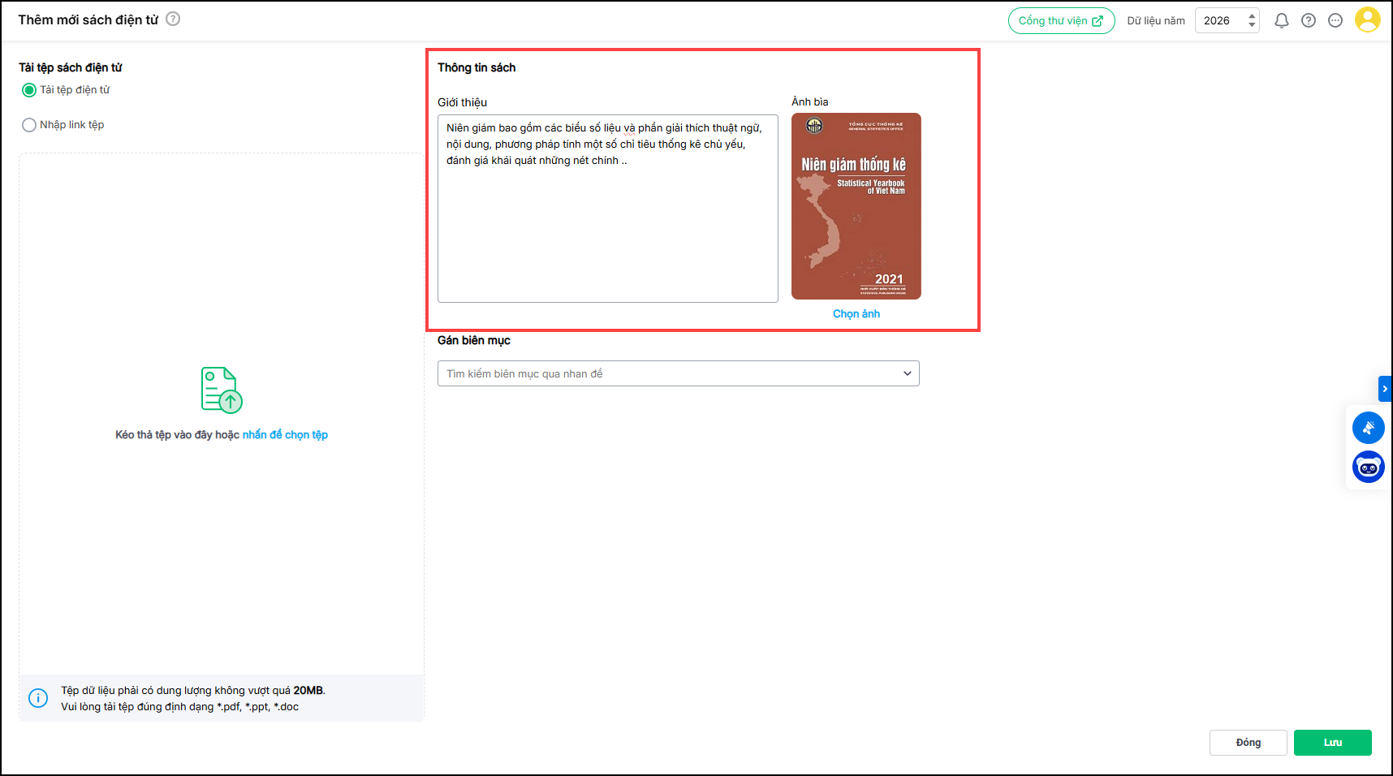Image resolution: width=1393 pixels, height=776 pixels.
Task: Open the yellow user avatar menu
Action: click(1367, 19)
